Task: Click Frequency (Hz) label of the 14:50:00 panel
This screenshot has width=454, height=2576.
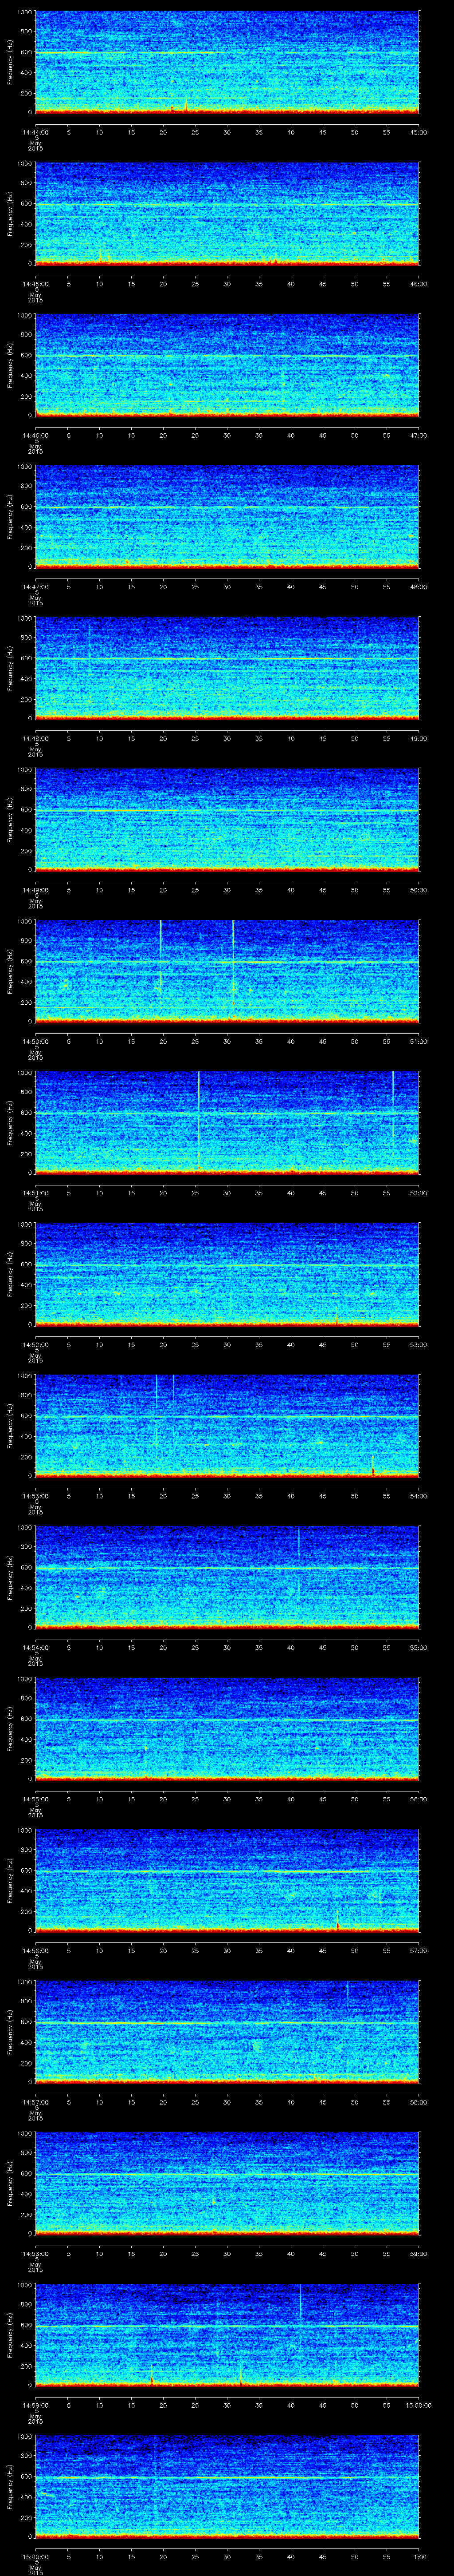Action: [x=10, y=972]
